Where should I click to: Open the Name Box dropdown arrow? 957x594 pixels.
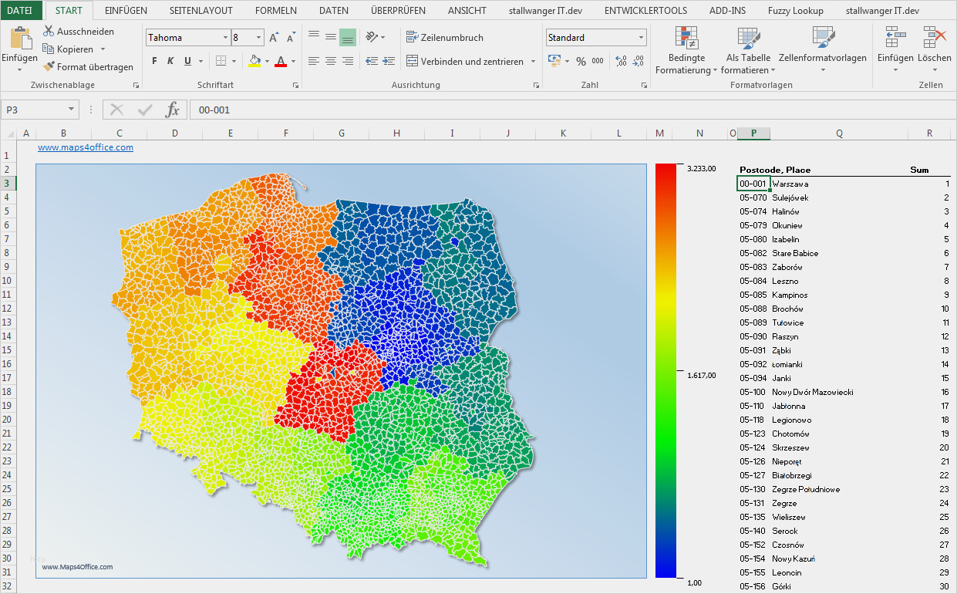tap(71, 110)
